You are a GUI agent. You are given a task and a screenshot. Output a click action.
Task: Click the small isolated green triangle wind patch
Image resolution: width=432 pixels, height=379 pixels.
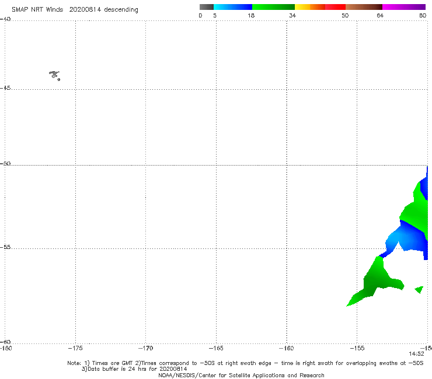(420, 289)
